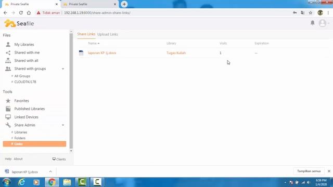Close the downloads bar
333x187 pixels.
click(329, 171)
